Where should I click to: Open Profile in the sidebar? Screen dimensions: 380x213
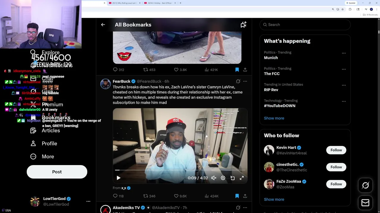point(49,143)
